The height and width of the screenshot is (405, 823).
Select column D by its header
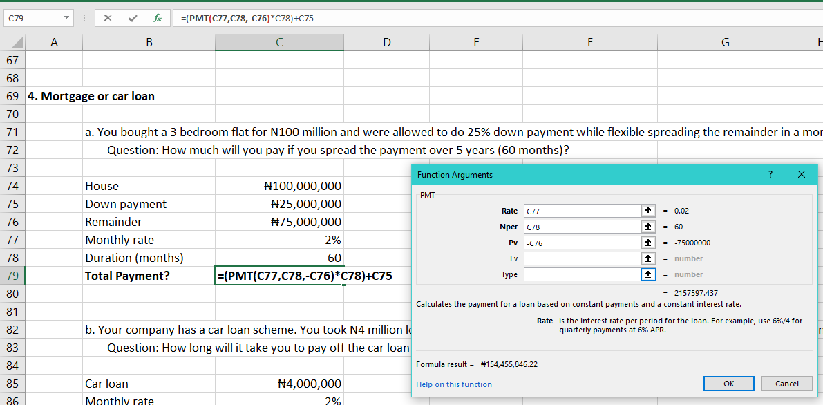(x=386, y=41)
